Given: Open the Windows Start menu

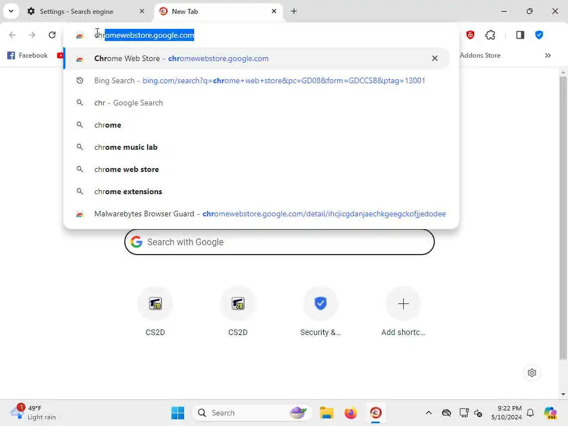Looking at the screenshot, I should point(177,413).
